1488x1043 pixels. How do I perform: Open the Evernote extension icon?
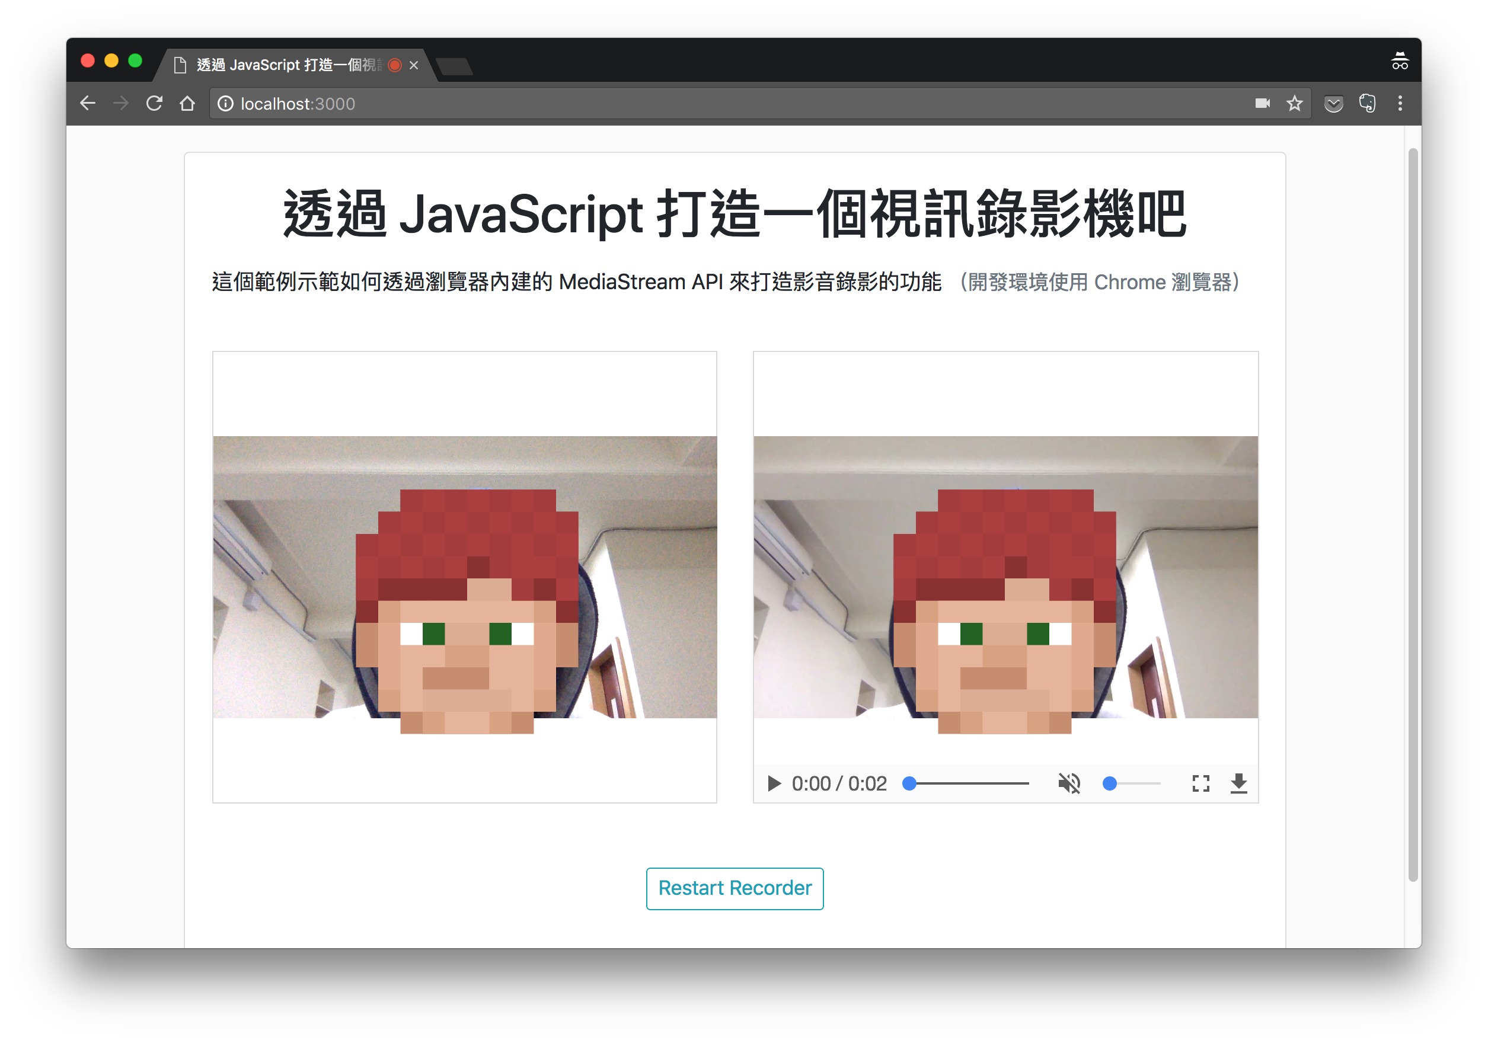pos(1368,103)
